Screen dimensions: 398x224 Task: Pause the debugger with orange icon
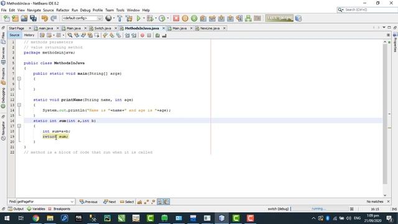(185, 18)
